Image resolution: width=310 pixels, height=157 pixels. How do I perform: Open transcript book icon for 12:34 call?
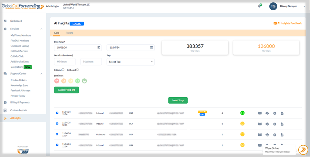point(260,135)
